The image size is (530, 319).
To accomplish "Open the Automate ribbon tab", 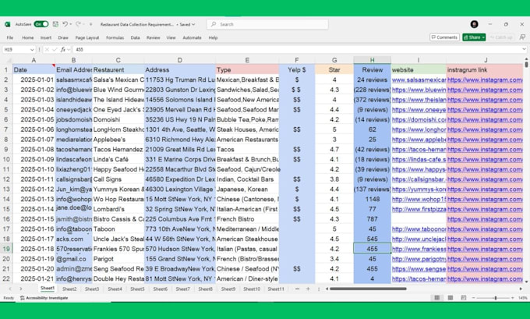I will 192,37.
